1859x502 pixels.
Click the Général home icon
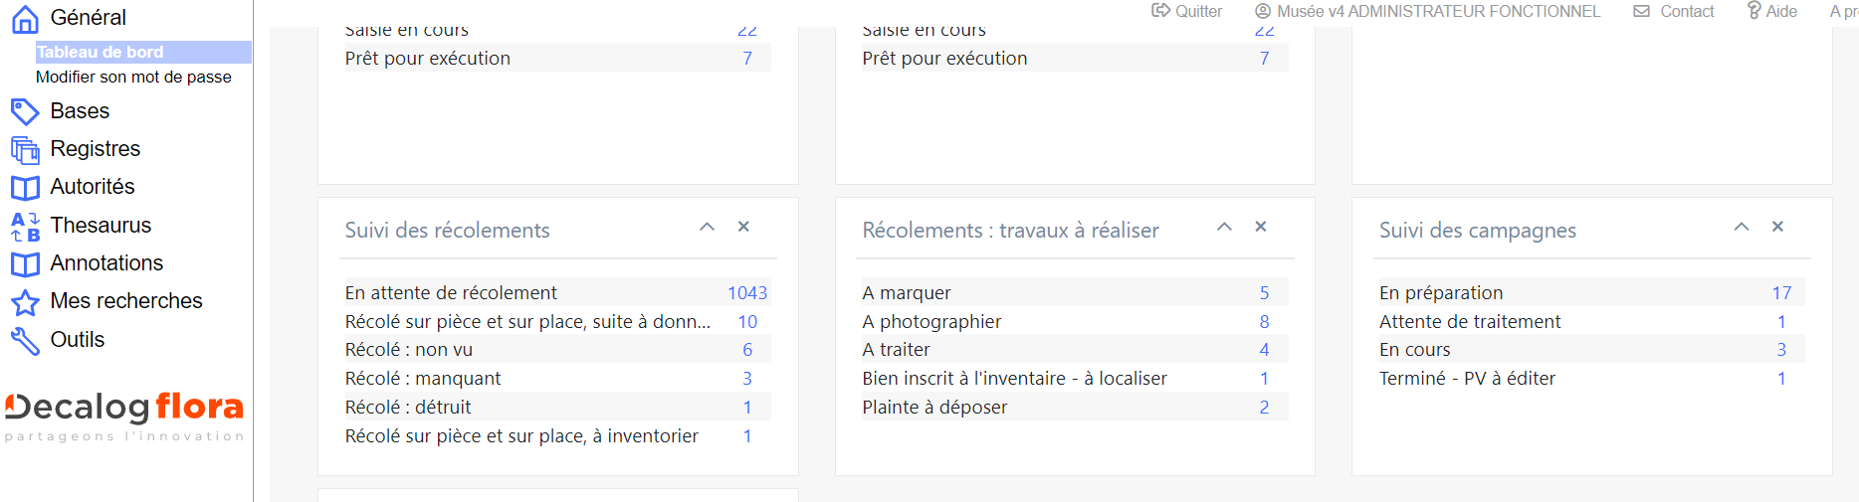(x=25, y=19)
